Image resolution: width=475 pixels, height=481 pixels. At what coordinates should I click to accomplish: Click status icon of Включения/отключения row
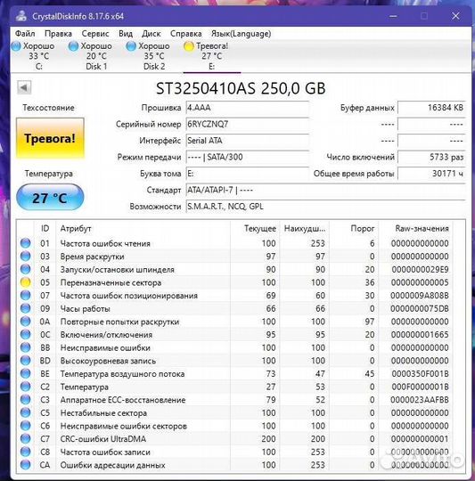(x=26, y=334)
